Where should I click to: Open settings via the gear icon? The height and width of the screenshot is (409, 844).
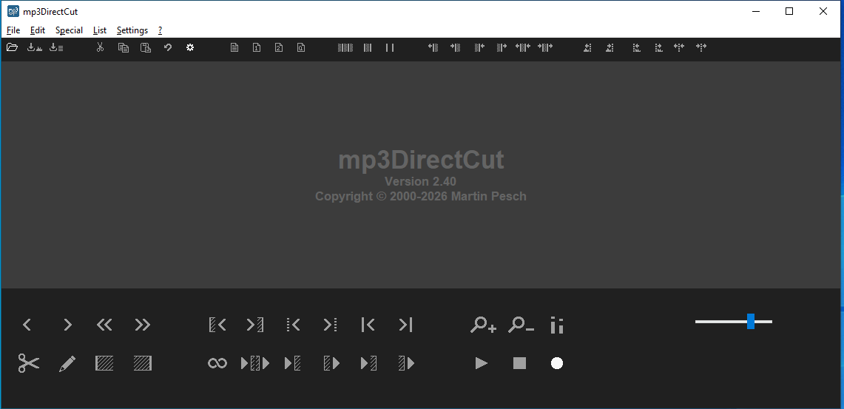(x=190, y=47)
